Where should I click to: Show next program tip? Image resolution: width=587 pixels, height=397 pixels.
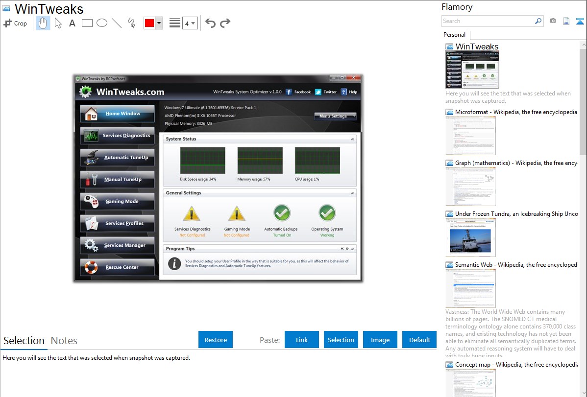[347, 249]
